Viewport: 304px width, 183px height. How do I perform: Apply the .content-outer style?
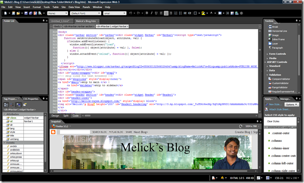click(281, 133)
